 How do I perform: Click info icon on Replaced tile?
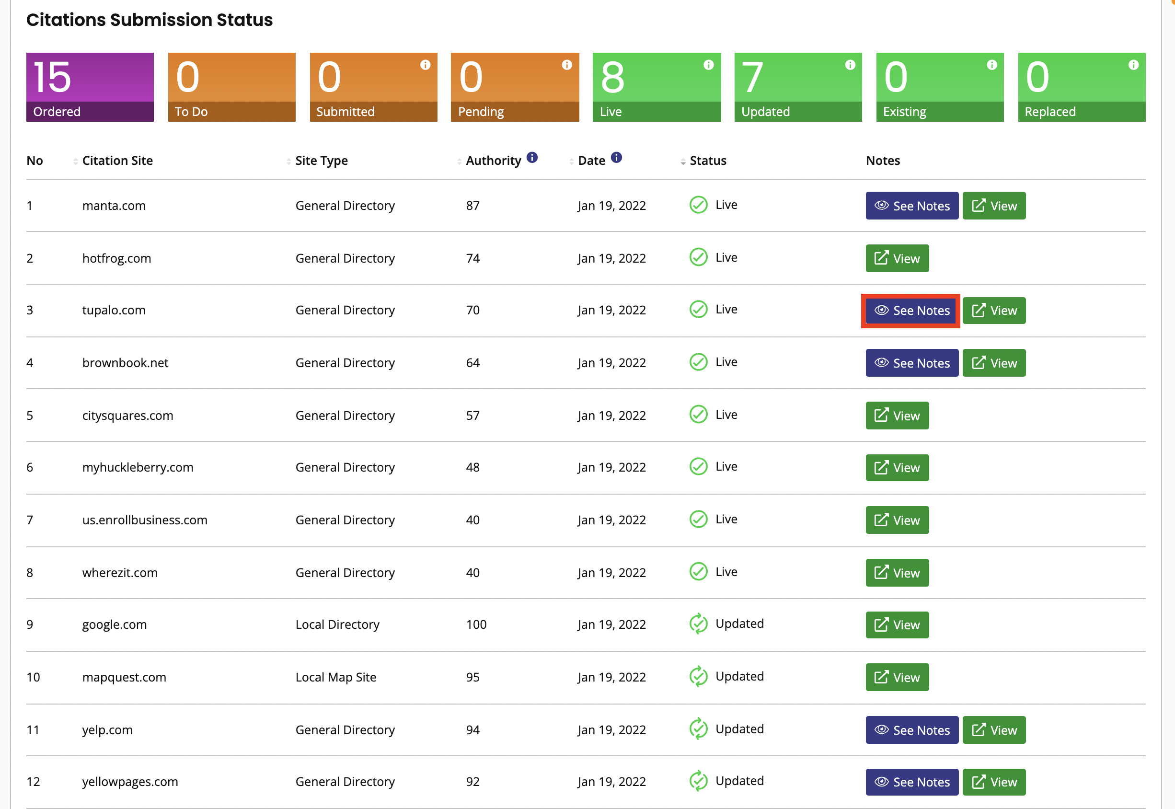(x=1133, y=65)
